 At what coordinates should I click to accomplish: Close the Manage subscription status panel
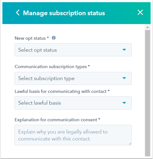(x=140, y=12)
